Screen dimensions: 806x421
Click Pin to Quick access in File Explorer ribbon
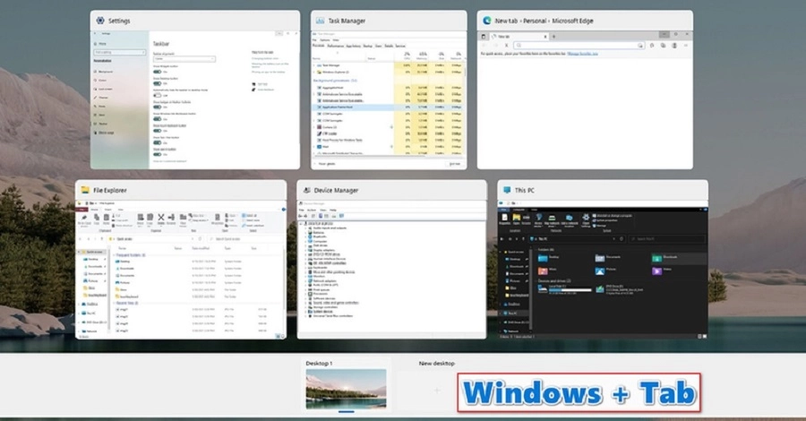coord(84,219)
